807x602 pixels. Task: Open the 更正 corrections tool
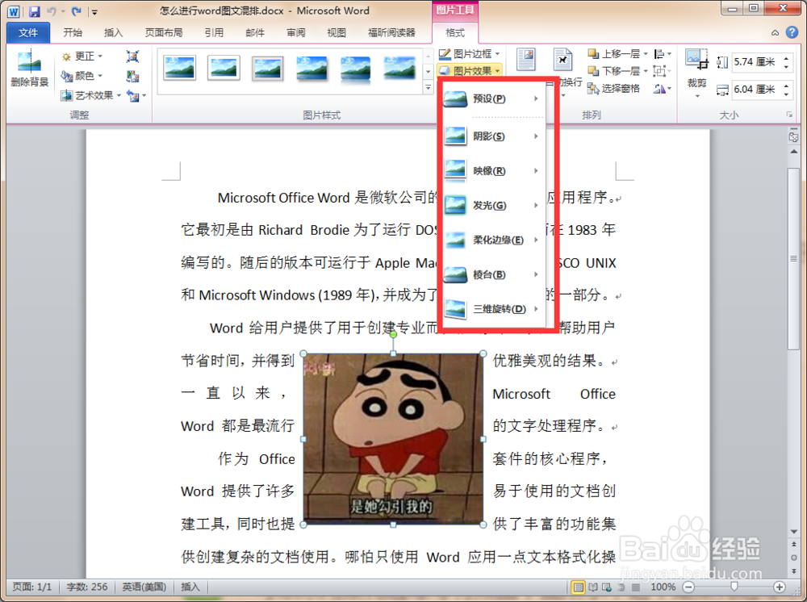(82, 56)
